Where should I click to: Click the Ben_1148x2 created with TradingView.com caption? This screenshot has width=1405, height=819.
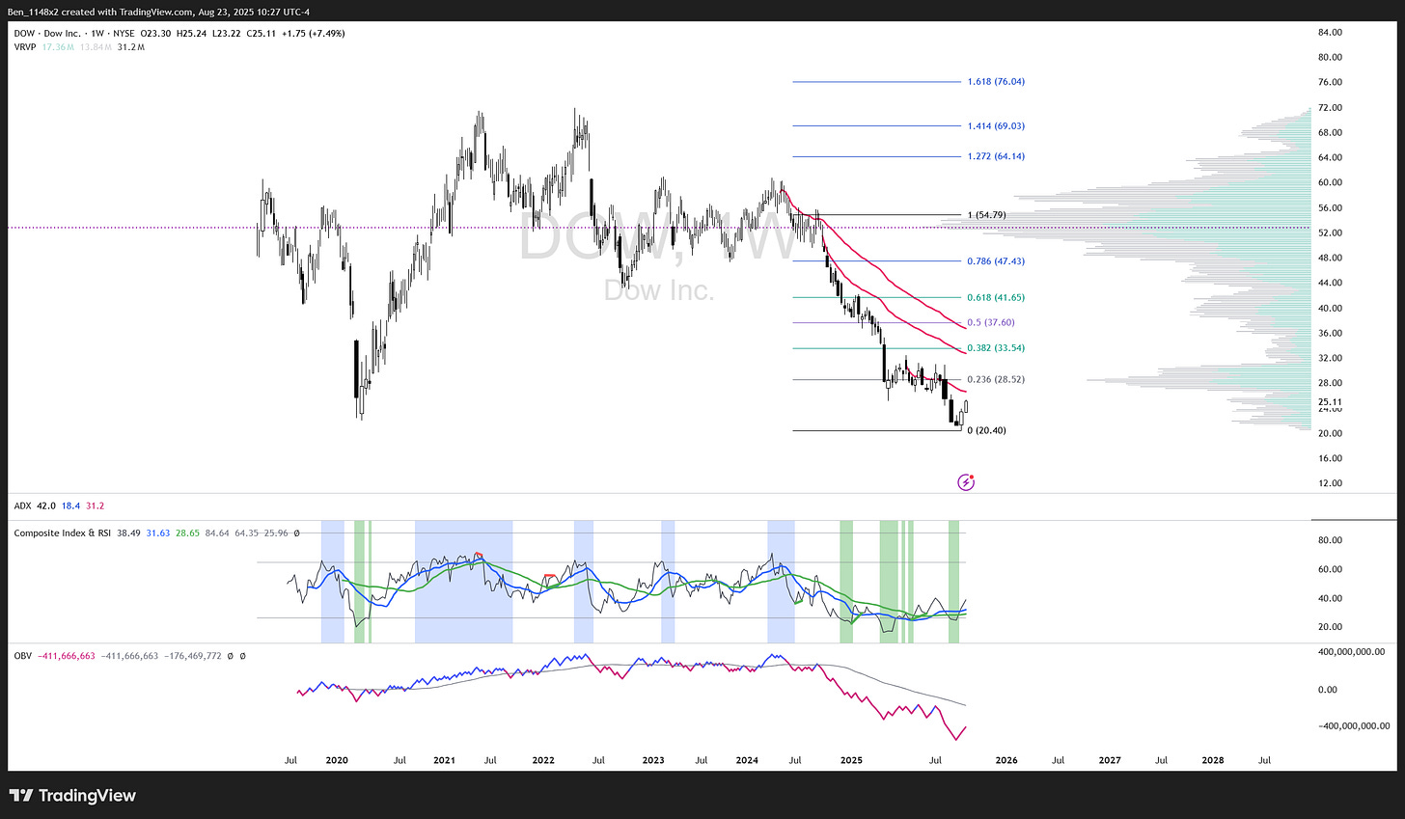point(158,12)
